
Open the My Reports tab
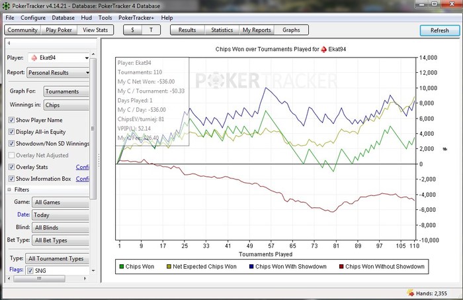point(257,30)
